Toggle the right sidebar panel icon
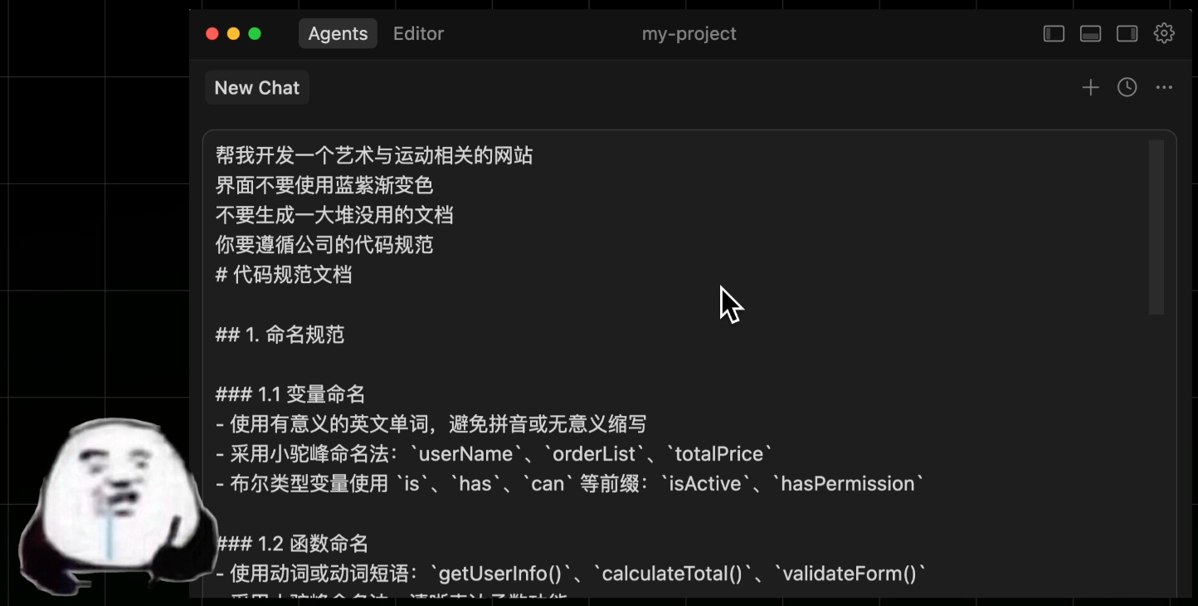This screenshot has width=1198, height=606. [x=1127, y=33]
